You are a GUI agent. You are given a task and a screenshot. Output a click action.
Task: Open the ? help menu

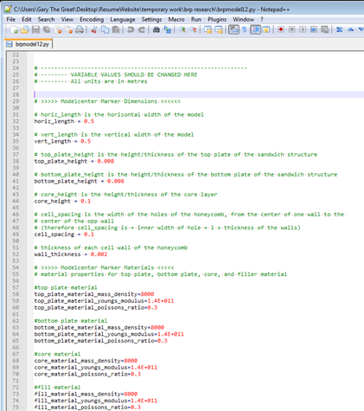click(262, 19)
